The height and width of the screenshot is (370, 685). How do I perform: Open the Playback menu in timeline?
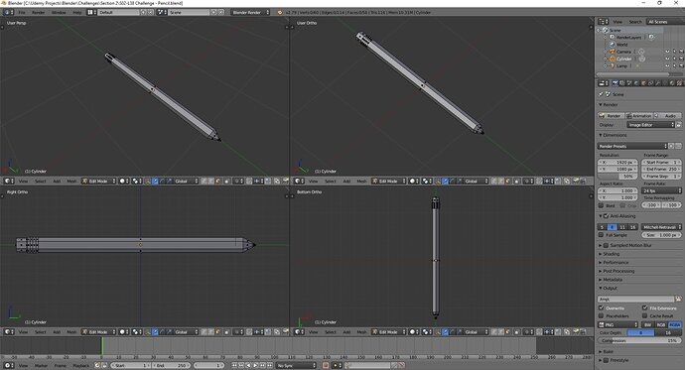tap(81, 366)
